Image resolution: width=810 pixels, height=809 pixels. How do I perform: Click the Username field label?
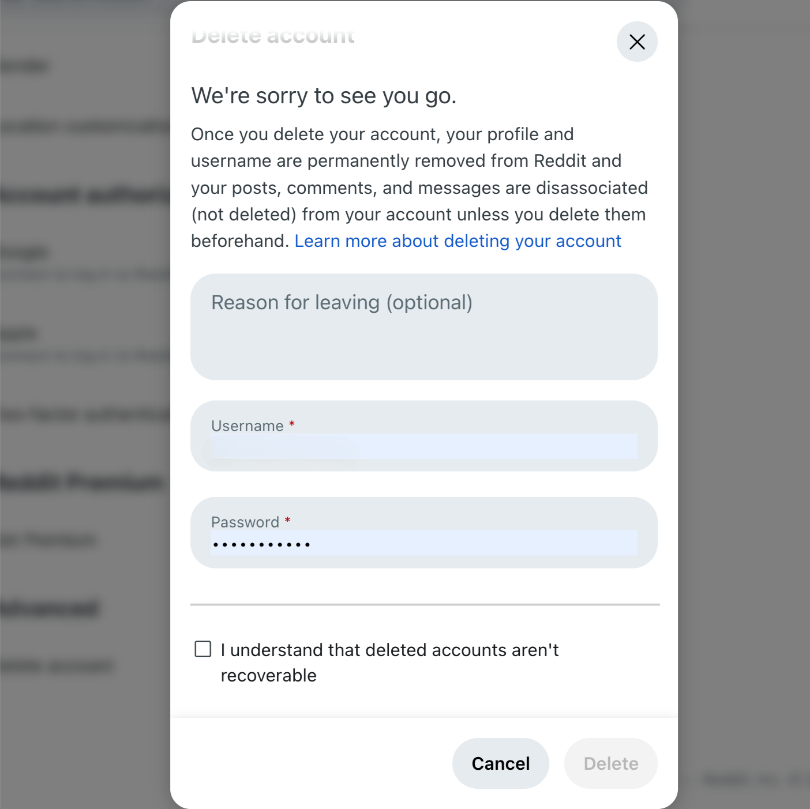click(x=247, y=426)
